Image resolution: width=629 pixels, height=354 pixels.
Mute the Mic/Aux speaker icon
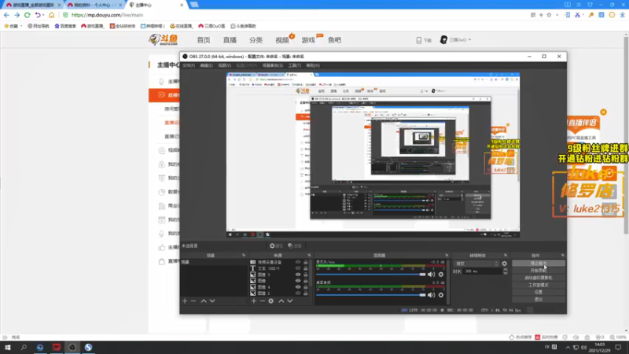(431, 275)
